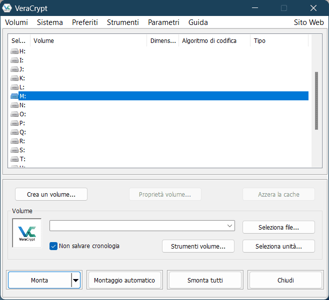Image resolution: width=329 pixels, height=300 pixels.
Task: Click the Chiudi button
Action: (285, 280)
